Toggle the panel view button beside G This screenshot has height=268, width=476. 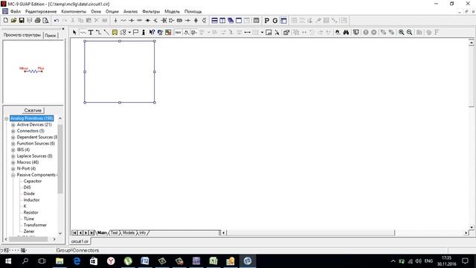(x=283, y=20)
